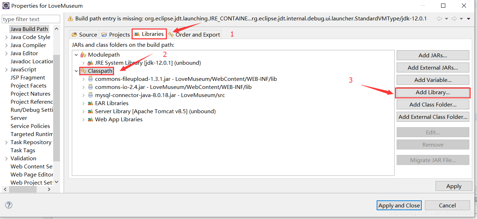Image resolution: width=477 pixels, height=219 pixels.
Task: Open forward history dropdown arrow
Action: [x=462, y=19]
